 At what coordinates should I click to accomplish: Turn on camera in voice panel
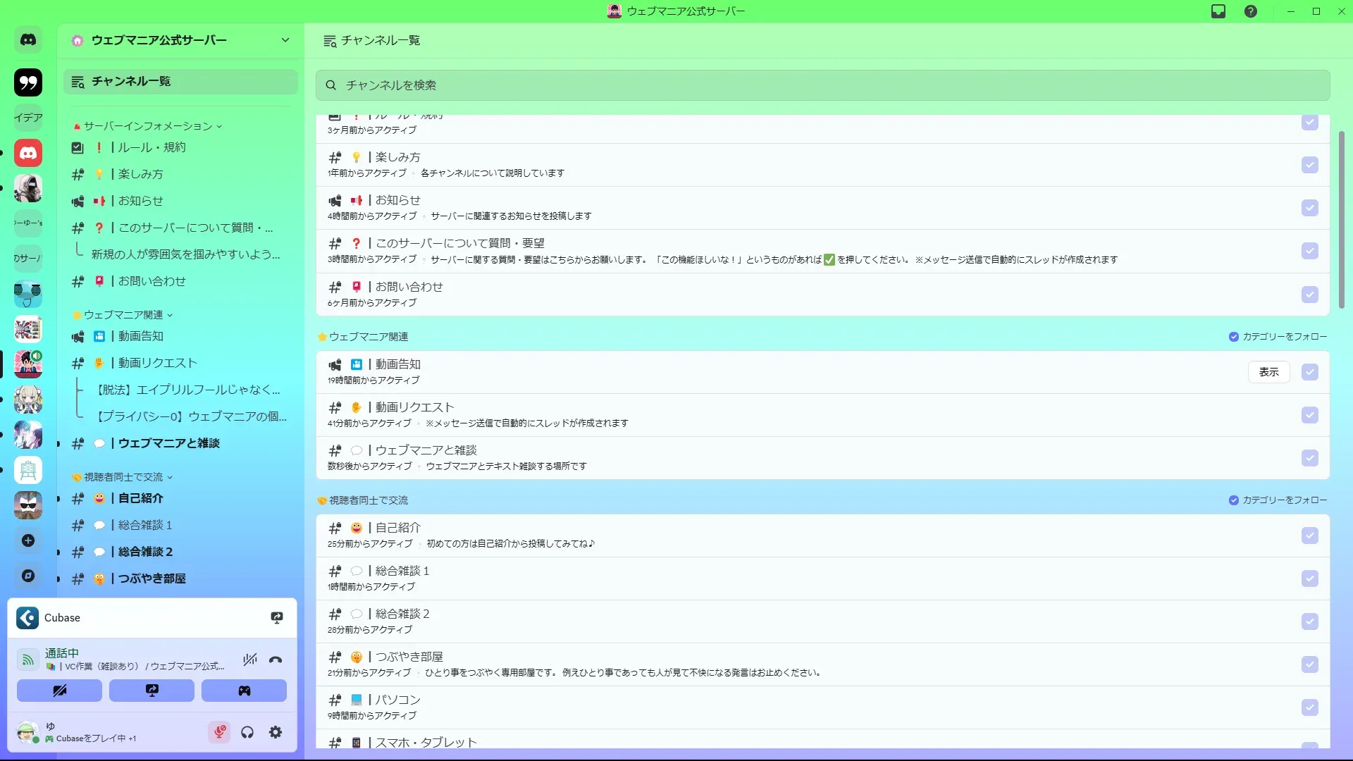pos(59,691)
